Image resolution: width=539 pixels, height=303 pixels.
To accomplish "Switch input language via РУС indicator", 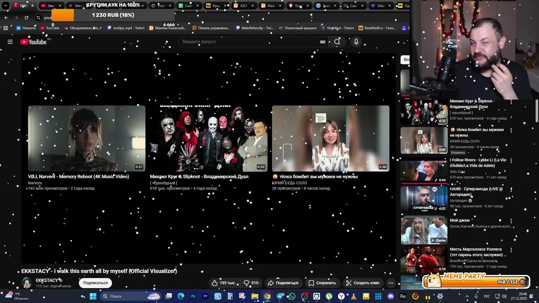I will coord(487,296).
